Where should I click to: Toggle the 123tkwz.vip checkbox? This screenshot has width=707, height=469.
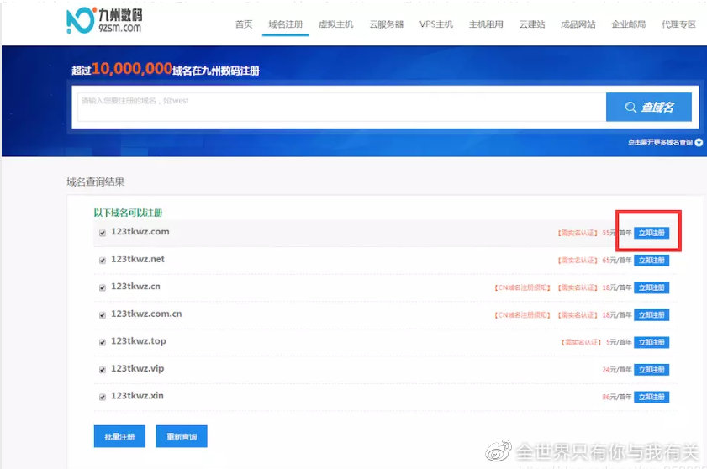[103, 369]
